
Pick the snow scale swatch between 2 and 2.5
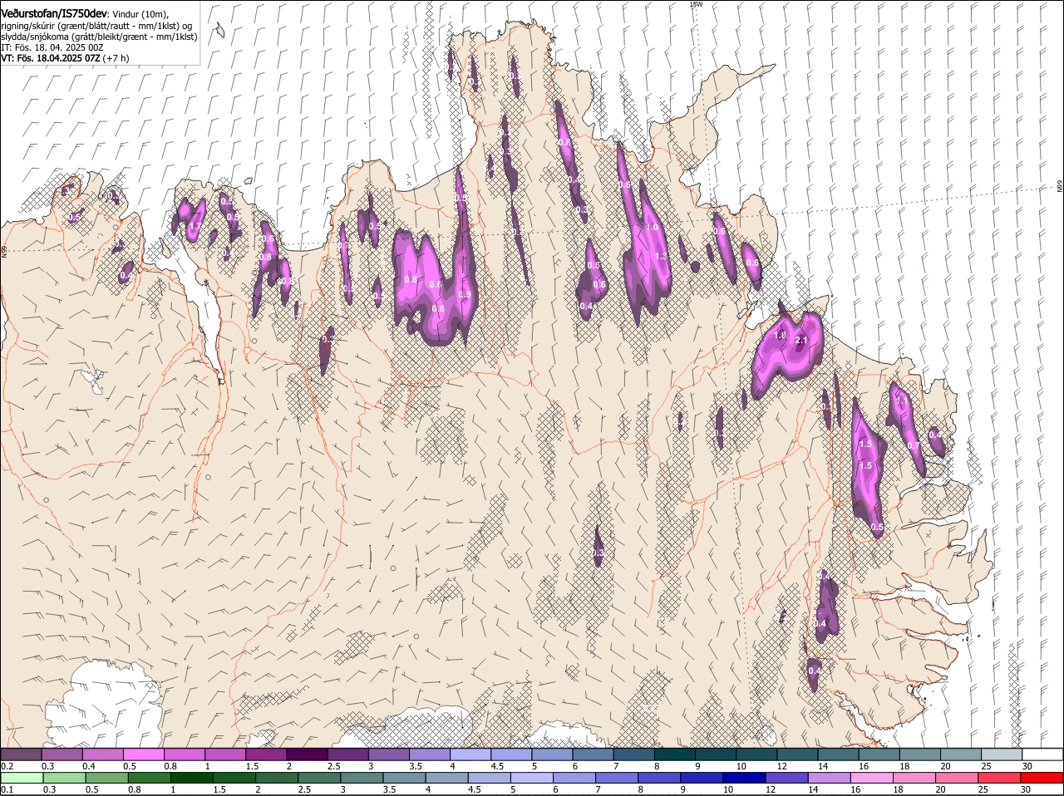pyautogui.click(x=306, y=754)
